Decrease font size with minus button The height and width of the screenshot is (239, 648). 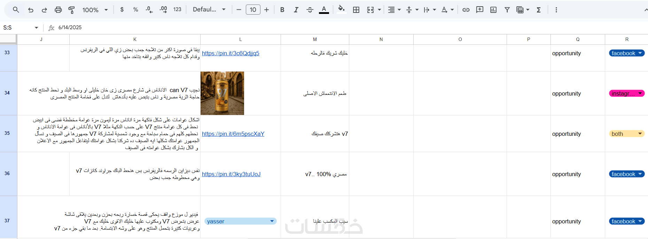click(x=239, y=10)
